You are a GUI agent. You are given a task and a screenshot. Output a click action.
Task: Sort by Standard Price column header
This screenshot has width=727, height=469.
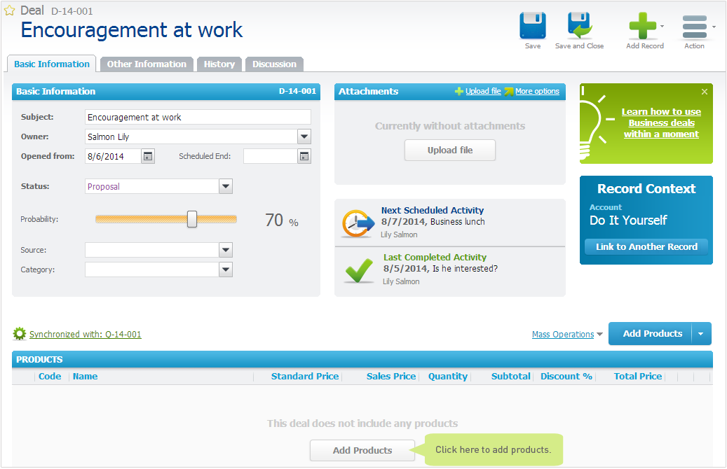305,377
